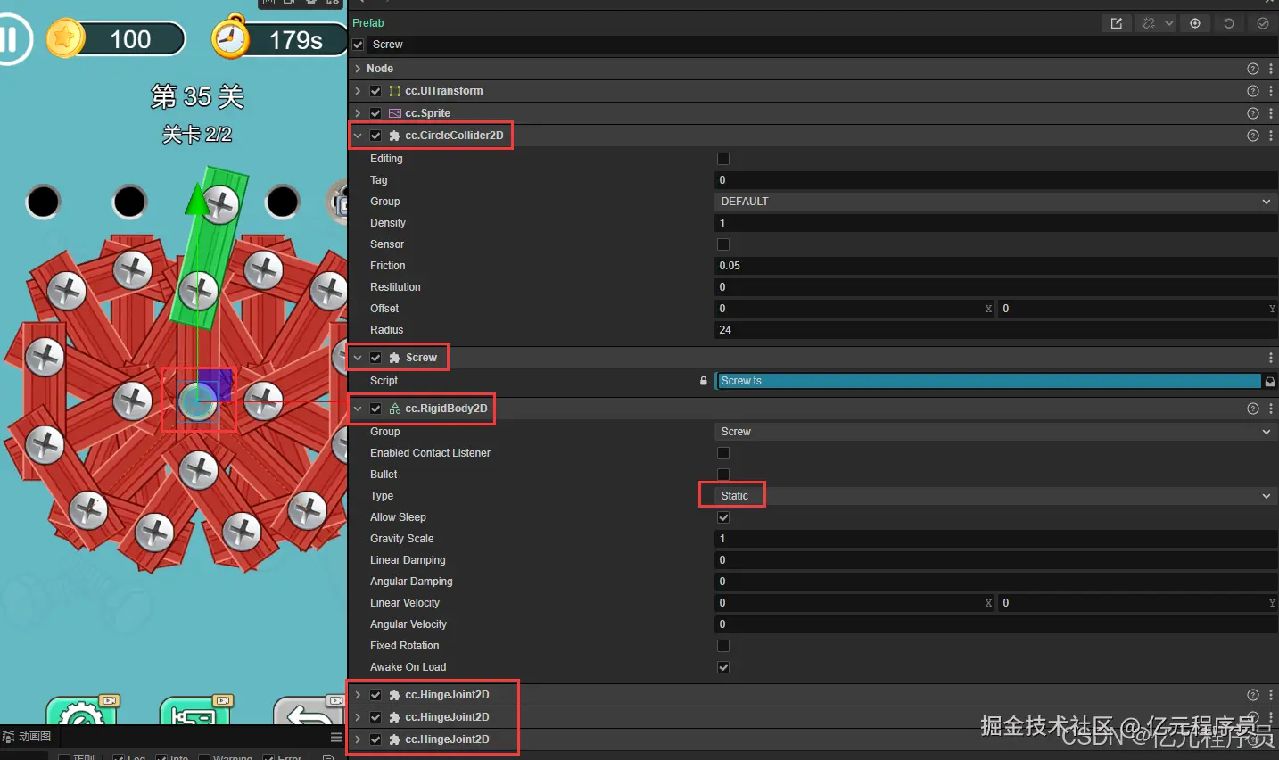The height and width of the screenshot is (760, 1279).
Task: Enable the Fixed Rotation checkbox
Action: pyautogui.click(x=723, y=646)
